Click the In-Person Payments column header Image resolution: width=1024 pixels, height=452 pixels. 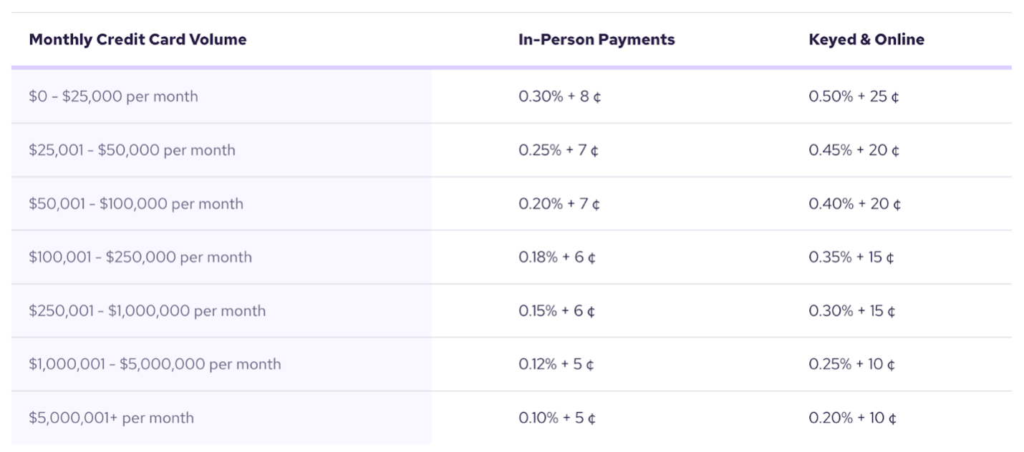coord(596,39)
